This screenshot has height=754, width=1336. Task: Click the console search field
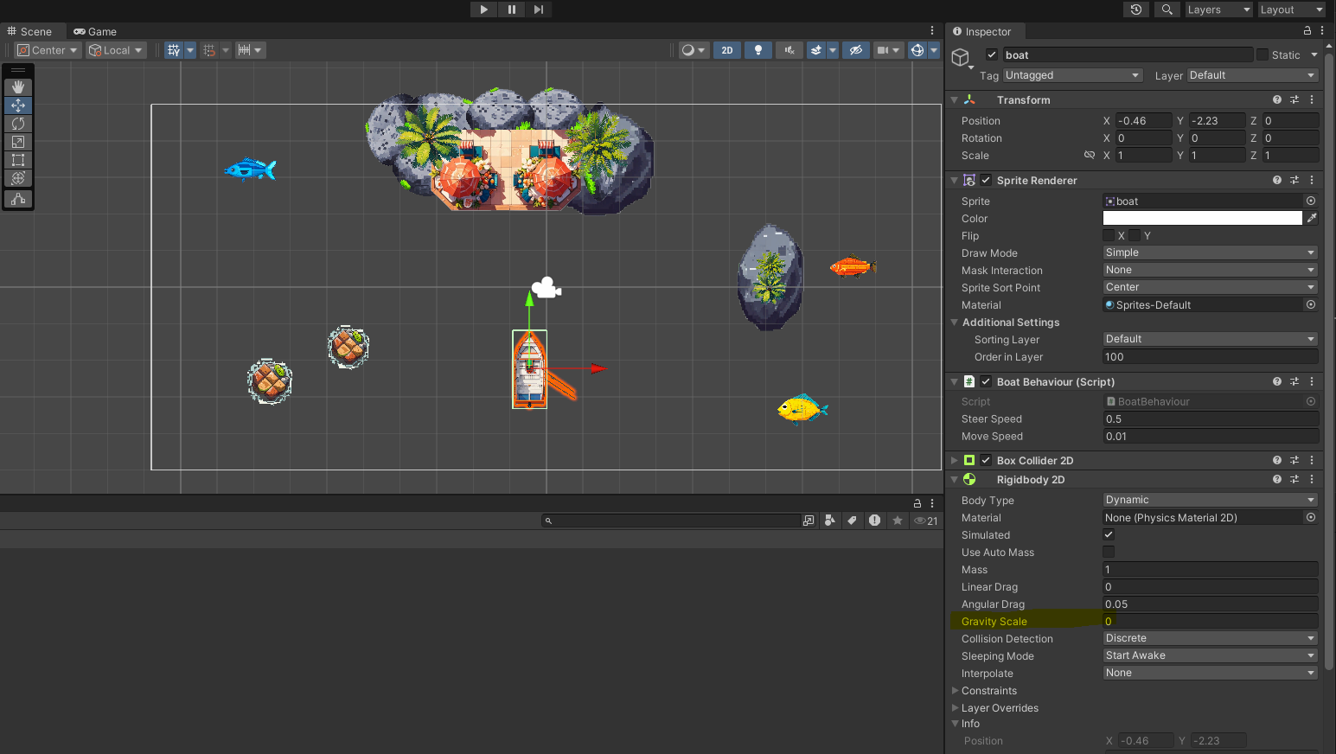pos(674,520)
